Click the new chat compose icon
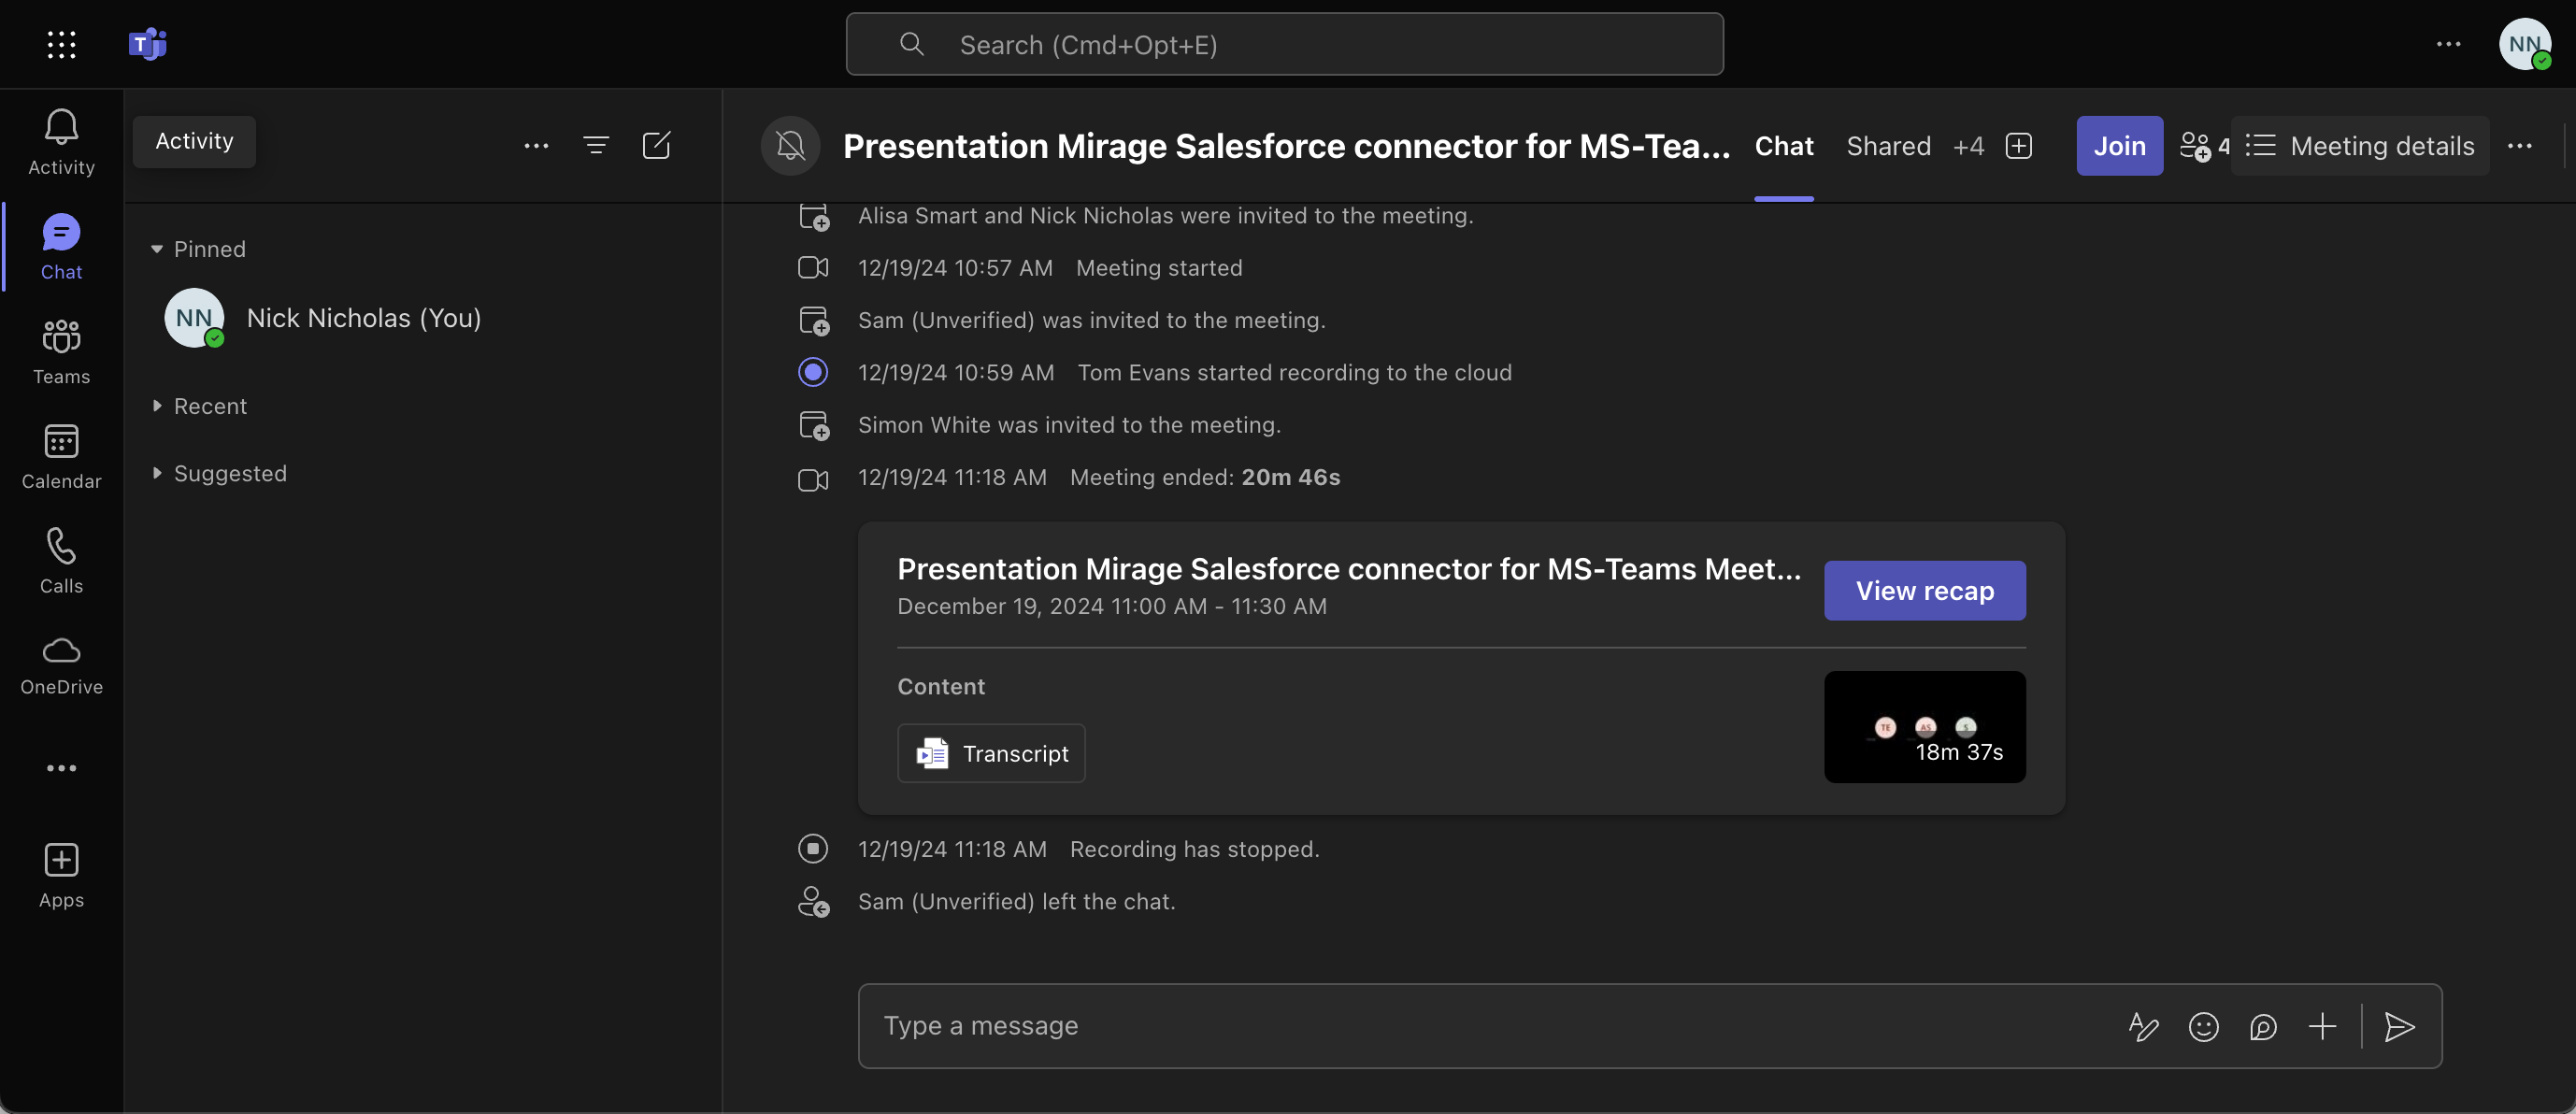This screenshot has height=1114, width=2576. pos(656,146)
